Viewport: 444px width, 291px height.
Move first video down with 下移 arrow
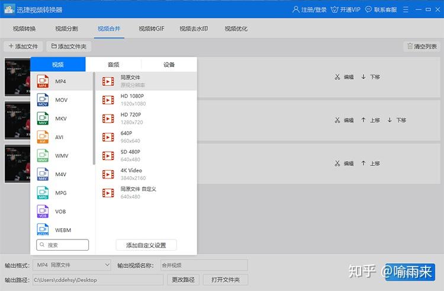[x=363, y=77]
